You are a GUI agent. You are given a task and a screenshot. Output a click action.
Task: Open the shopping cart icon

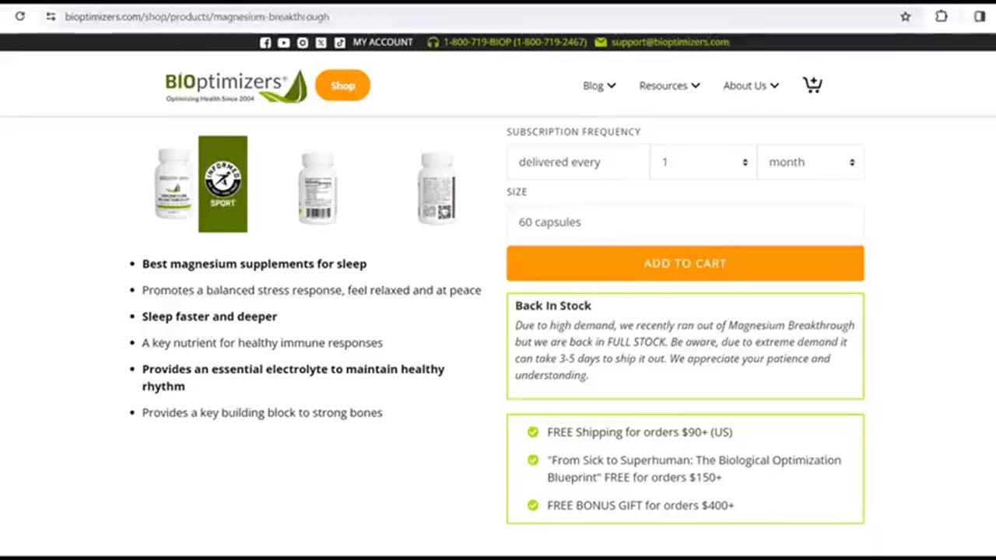(x=812, y=85)
